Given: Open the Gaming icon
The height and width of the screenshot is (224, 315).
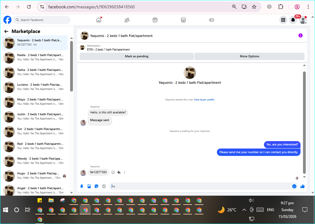Looking at the screenshot, I should click(212, 20).
